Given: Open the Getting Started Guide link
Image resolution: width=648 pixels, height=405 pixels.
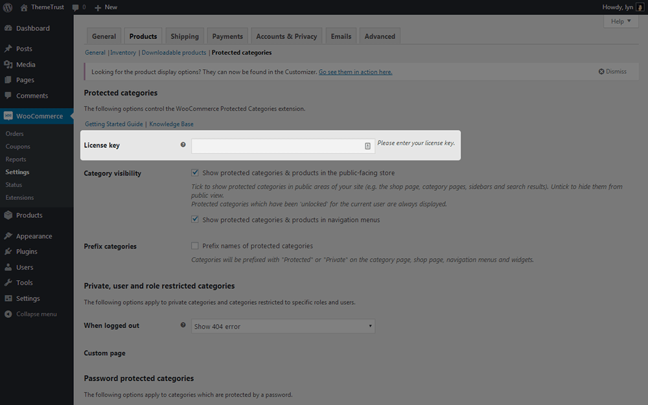Looking at the screenshot, I should [x=113, y=124].
